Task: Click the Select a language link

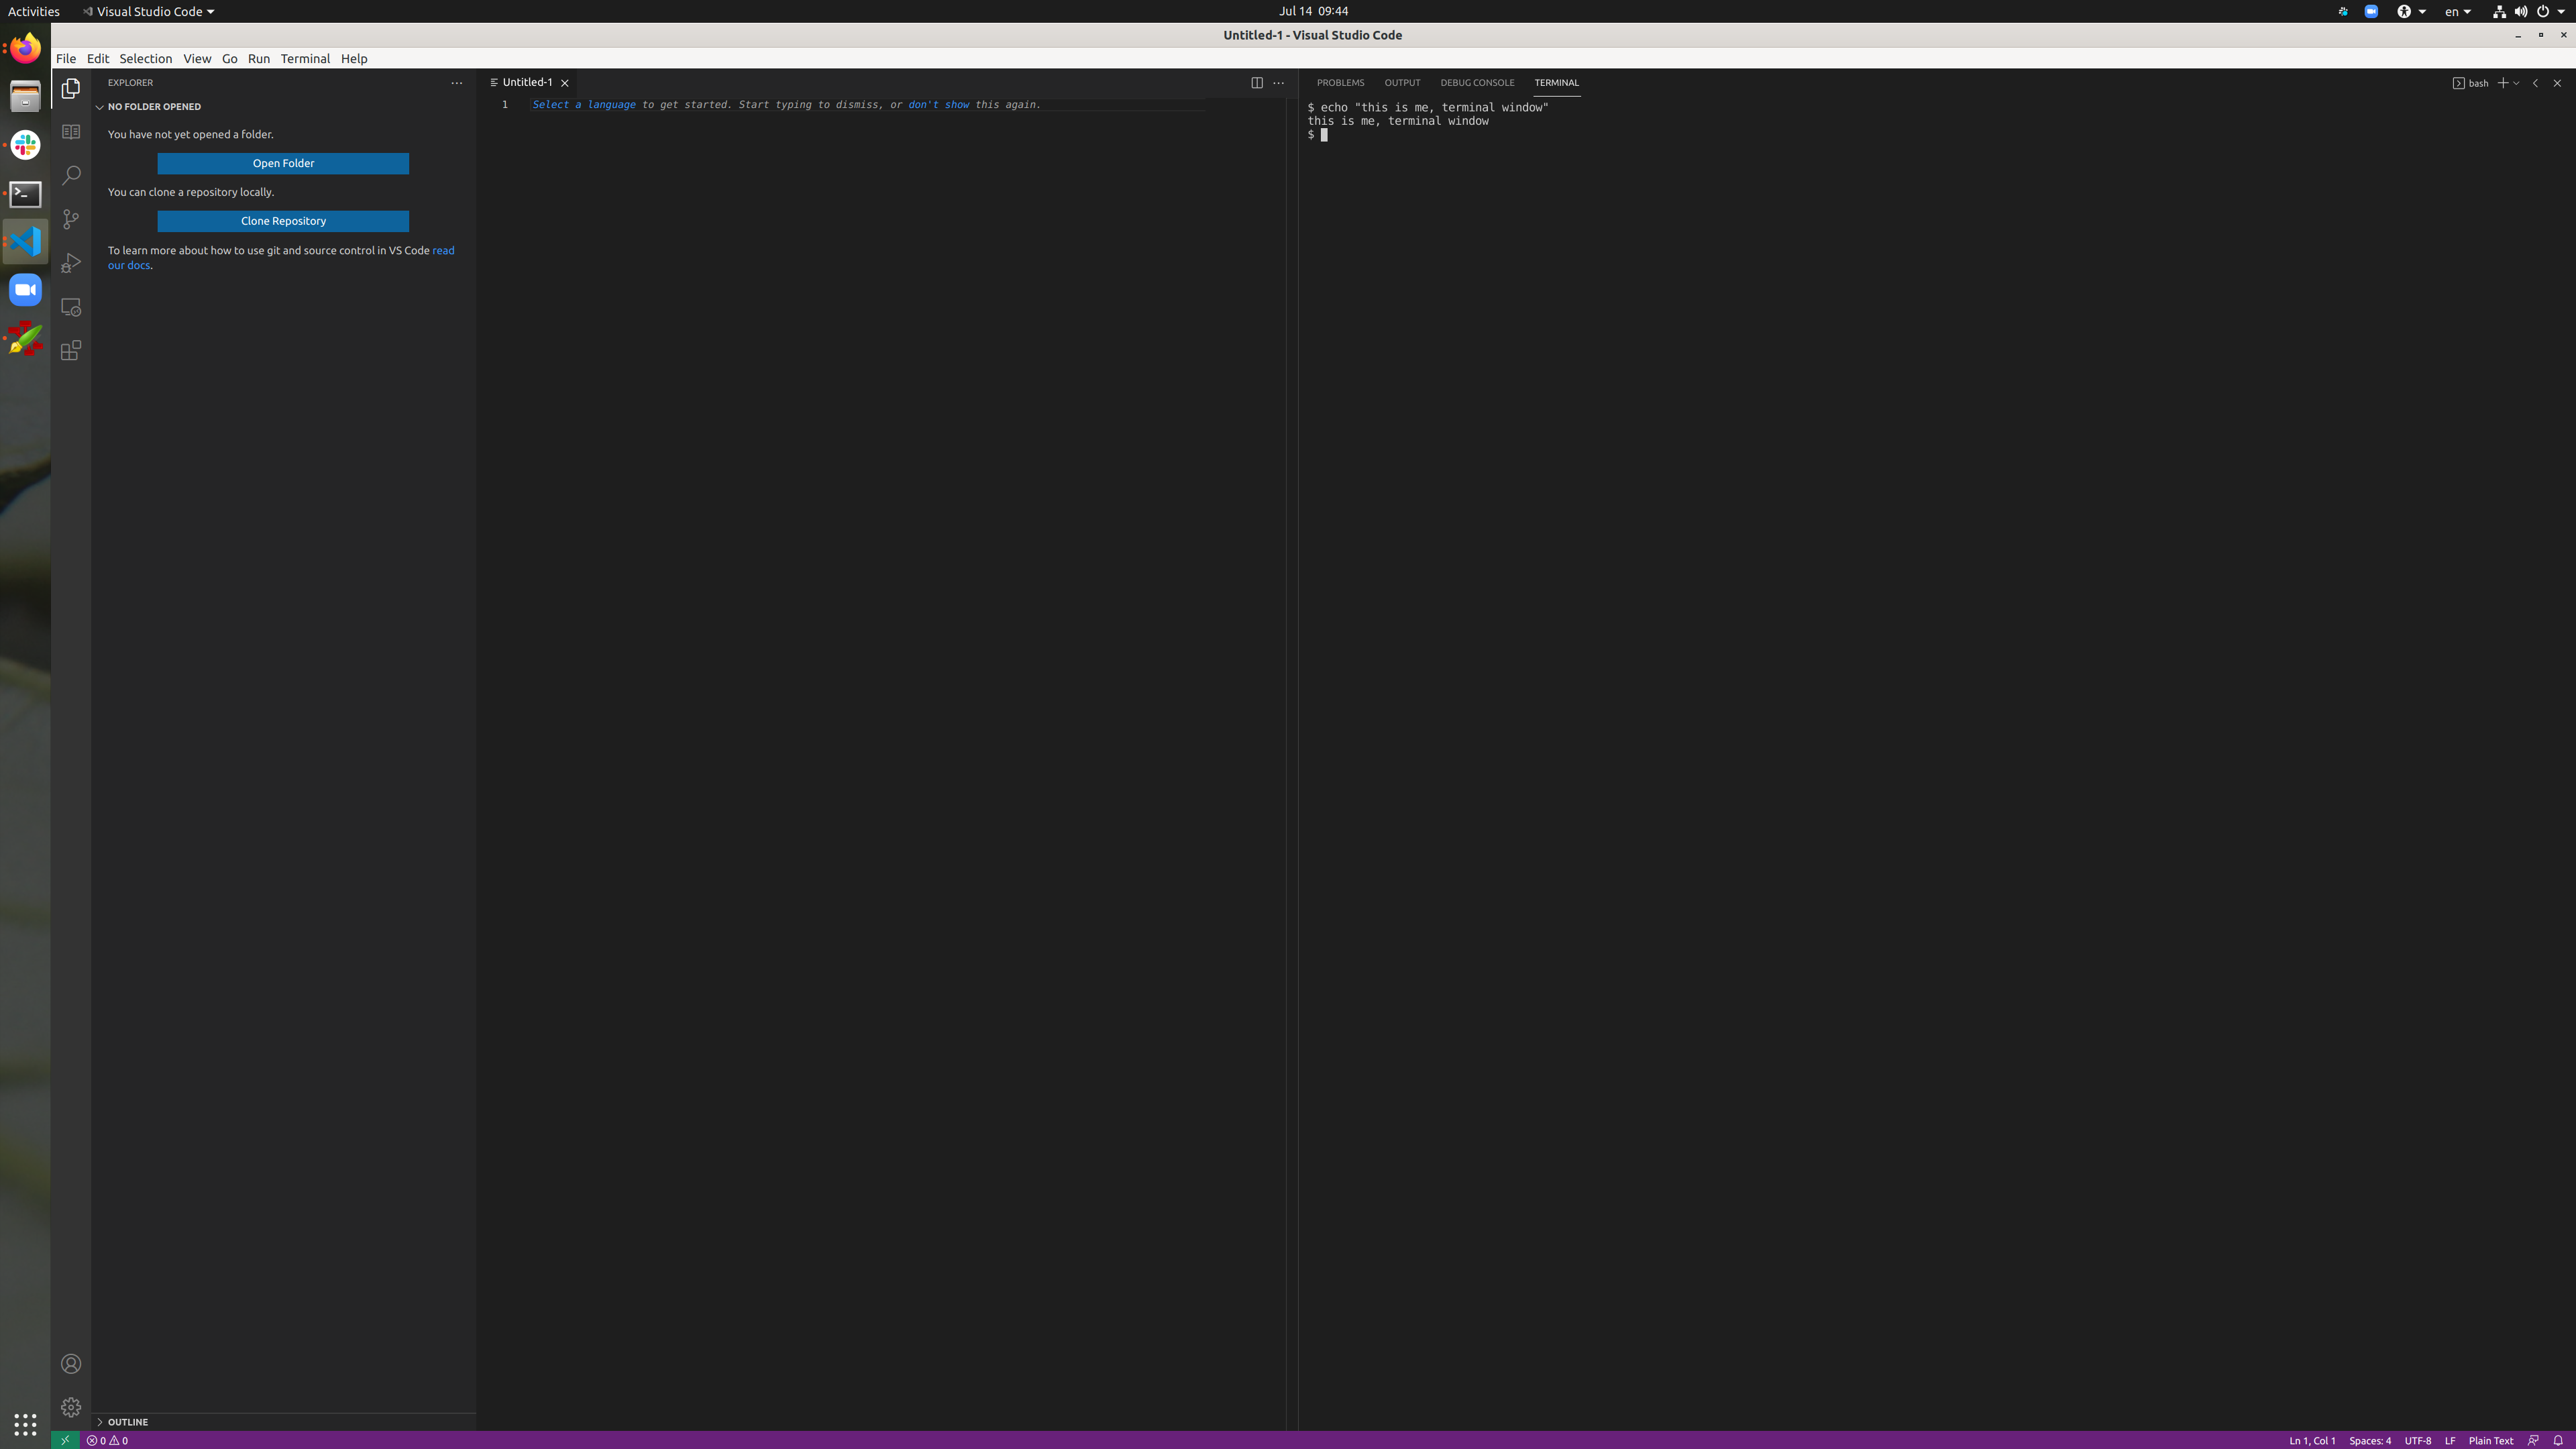Action: coord(584,105)
